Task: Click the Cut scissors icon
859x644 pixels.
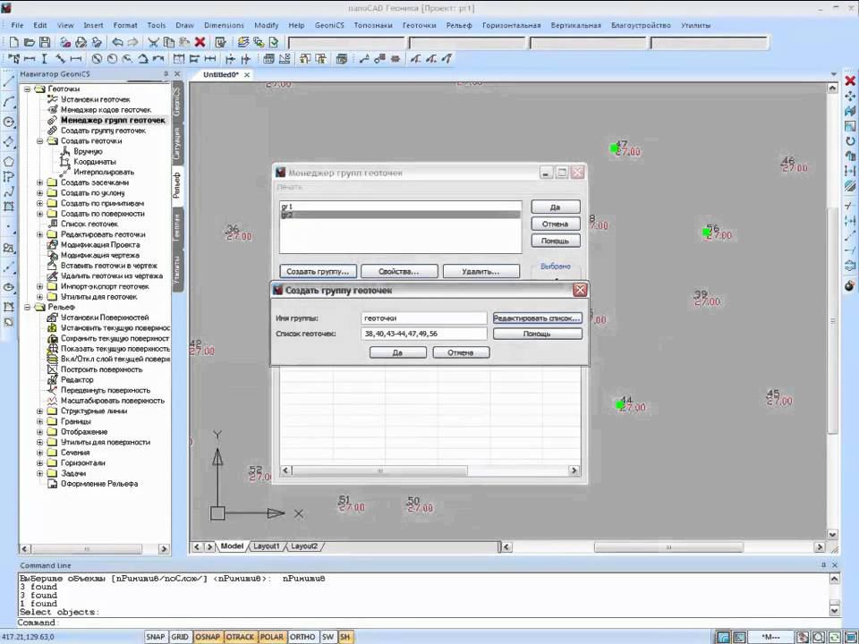Action: [x=153, y=42]
